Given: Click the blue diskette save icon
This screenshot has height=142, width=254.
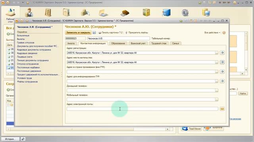Looking at the screenshot, I should tap(94, 32).
